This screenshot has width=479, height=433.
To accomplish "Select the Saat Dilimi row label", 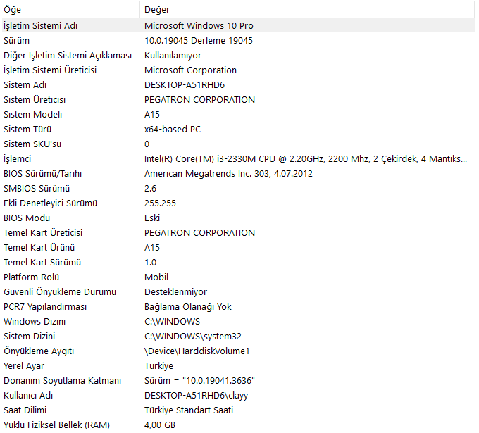I will click(25, 410).
